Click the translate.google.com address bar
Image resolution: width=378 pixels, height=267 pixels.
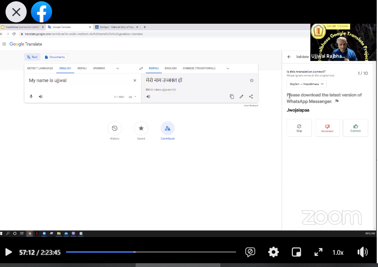83,34
